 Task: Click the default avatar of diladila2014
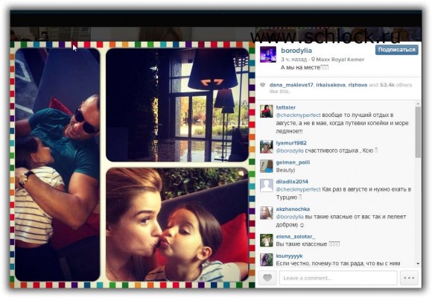[267, 186]
